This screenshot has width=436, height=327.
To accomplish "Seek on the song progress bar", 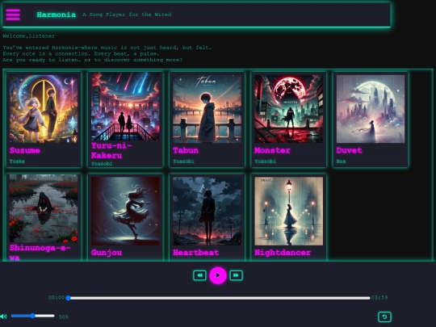I will [219, 298].
